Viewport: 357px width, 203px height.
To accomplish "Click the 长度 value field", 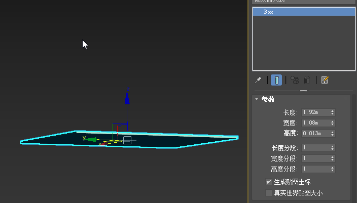I will 315,112.
